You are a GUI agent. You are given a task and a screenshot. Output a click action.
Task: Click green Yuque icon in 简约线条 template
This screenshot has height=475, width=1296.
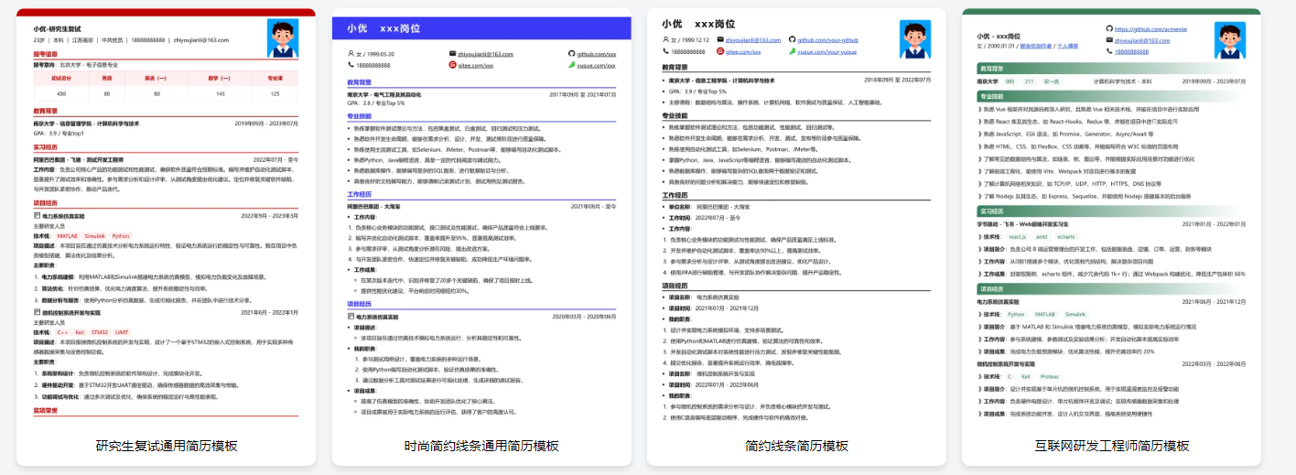pyautogui.click(x=792, y=52)
